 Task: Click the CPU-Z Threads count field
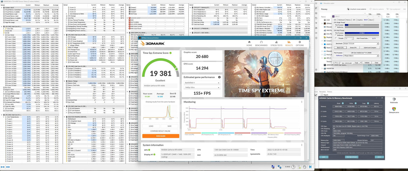(x=349, y=38)
